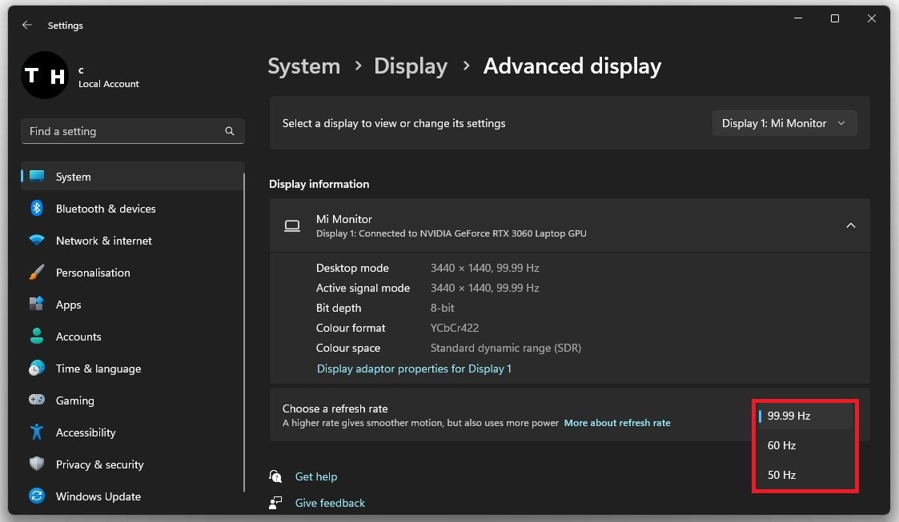Click System in the breadcrumb

tap(304, 66)
